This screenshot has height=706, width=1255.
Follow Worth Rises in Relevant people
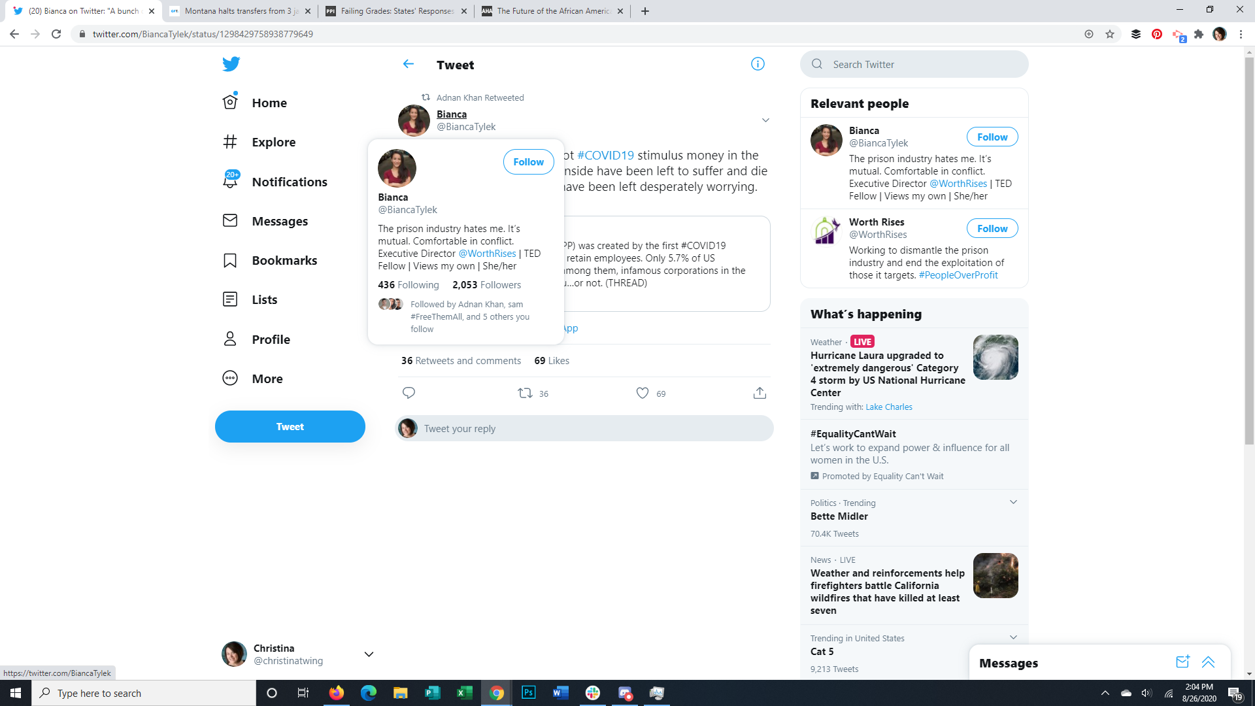pos(992,228)
